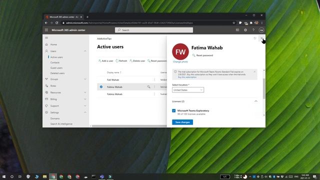Viewport: 320px width, 180px height.
Task: Open the Chrome three-dot menu
Action: point(262,23)
